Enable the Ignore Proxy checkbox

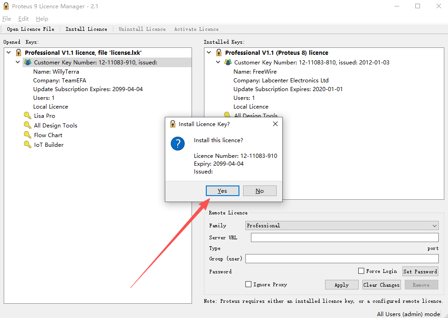pos(249,284)
